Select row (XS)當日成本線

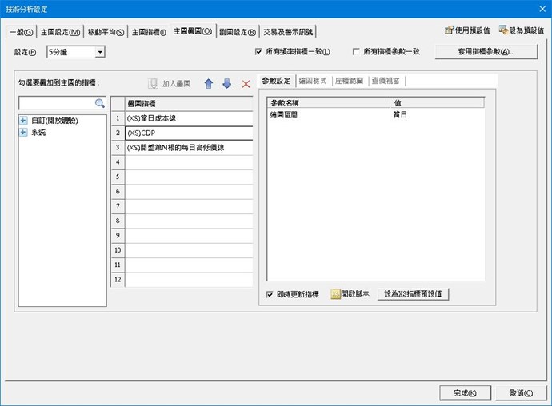pos(189,118)
